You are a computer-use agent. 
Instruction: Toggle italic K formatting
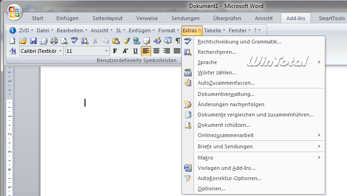click(125, 51)
